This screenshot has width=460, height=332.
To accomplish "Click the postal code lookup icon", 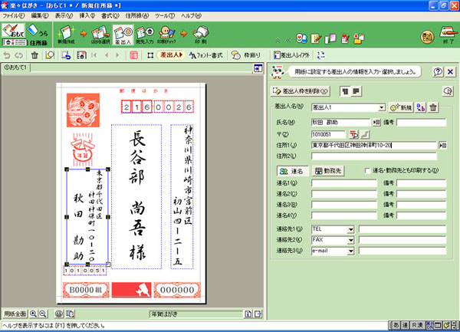I will click(353, 133).
